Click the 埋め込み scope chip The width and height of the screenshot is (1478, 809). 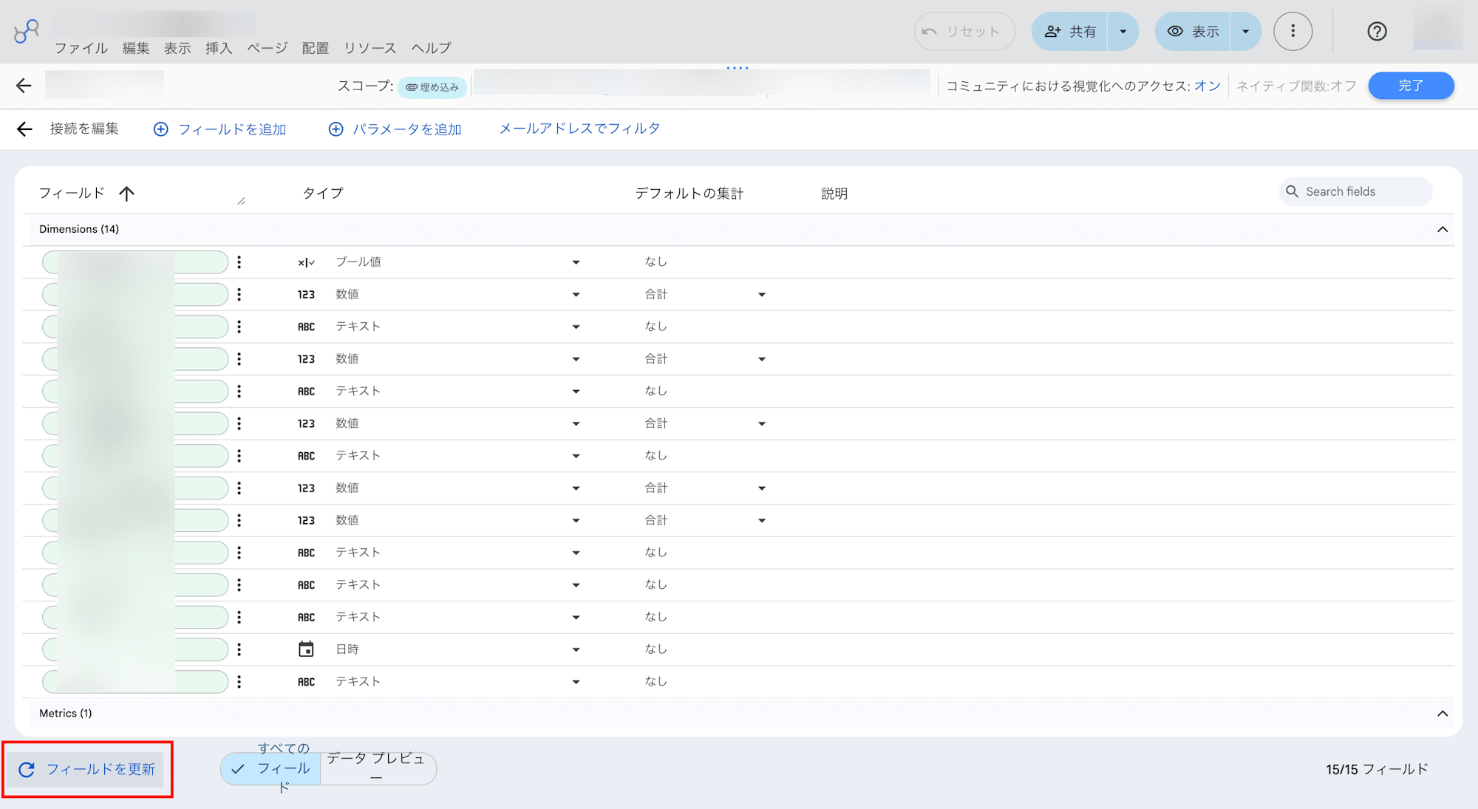click(432, 87)
